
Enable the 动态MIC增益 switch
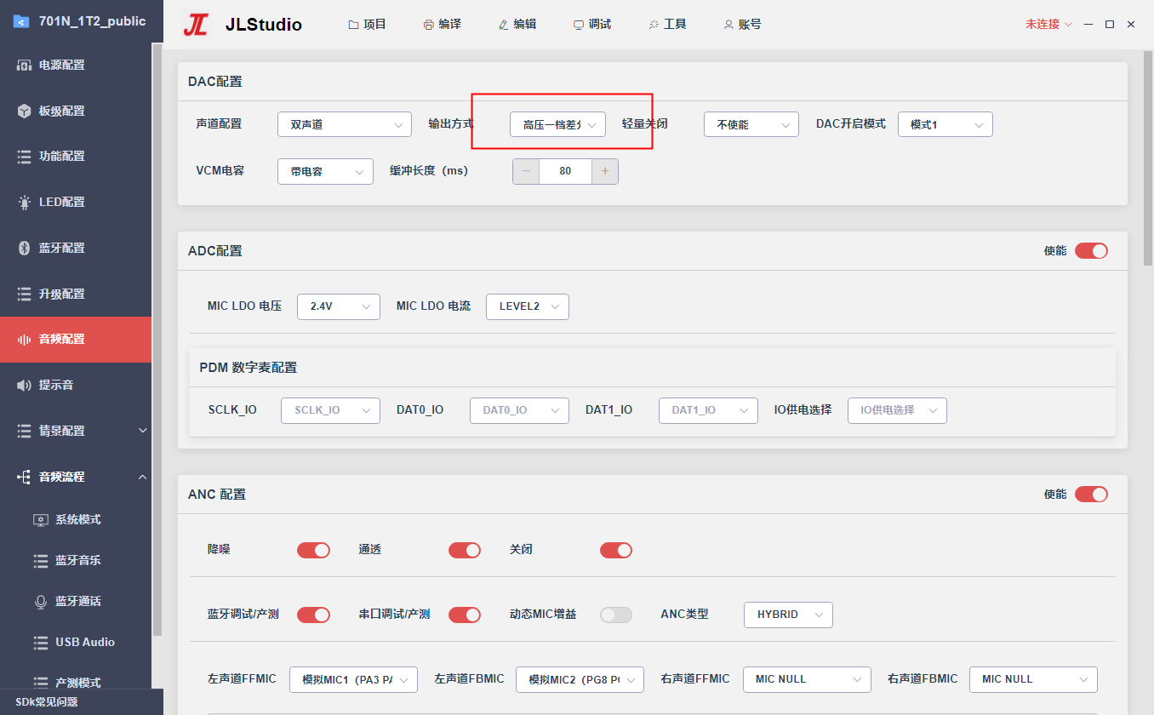[x=616, y=615]
